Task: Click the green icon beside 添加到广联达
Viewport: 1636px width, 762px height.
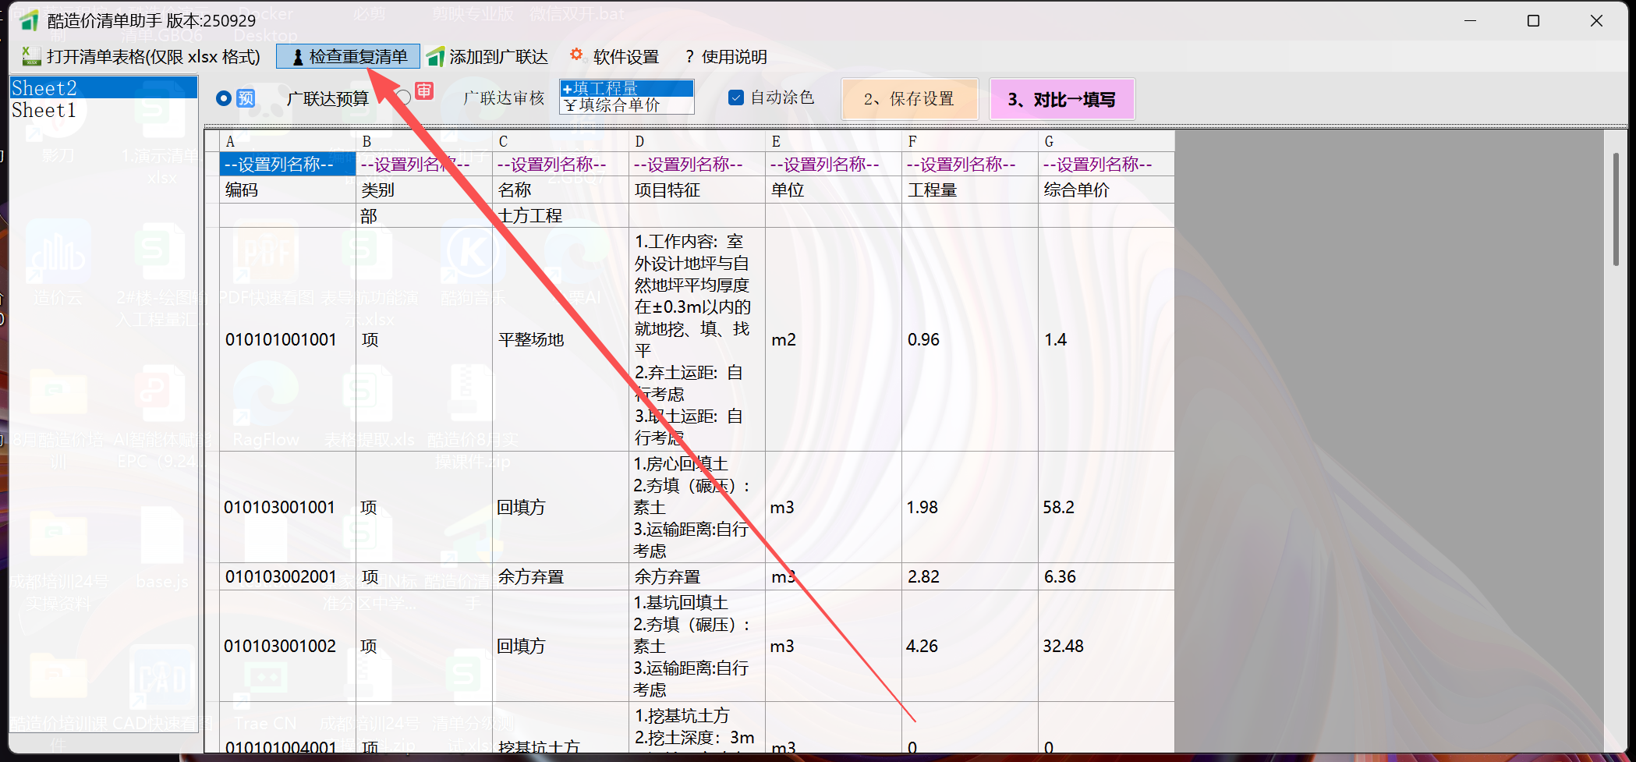Action: point(436,57)
